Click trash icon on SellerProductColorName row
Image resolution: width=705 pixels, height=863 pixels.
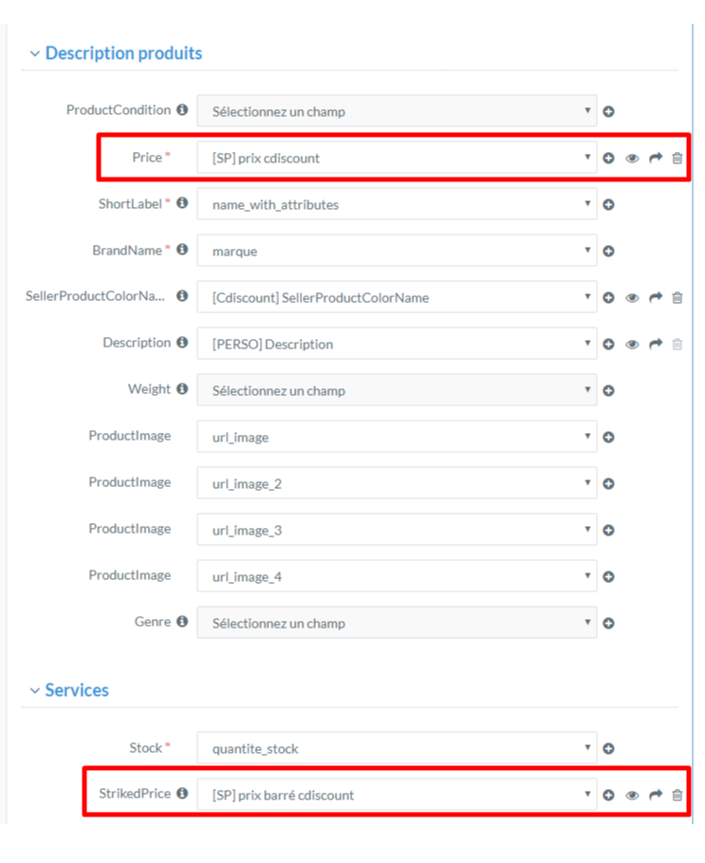[x=677, y=298]
